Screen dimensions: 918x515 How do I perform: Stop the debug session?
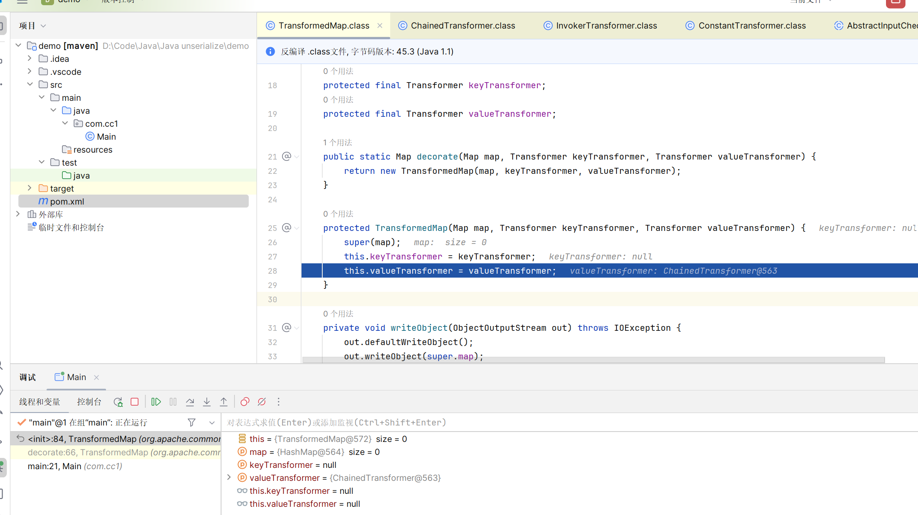[135, 402]
